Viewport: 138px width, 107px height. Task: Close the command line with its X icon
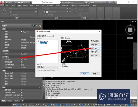44,83
